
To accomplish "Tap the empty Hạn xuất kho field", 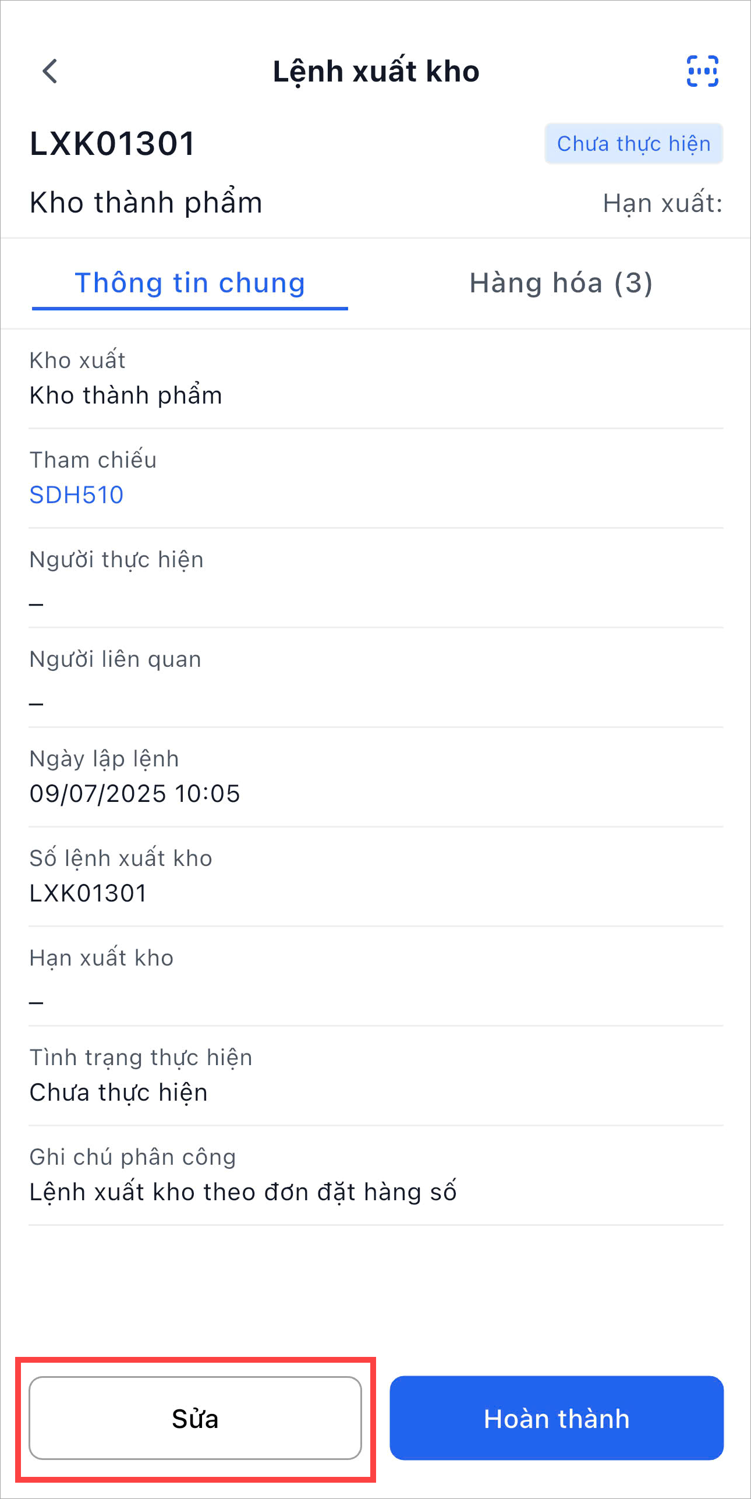I will (37, 1002).
